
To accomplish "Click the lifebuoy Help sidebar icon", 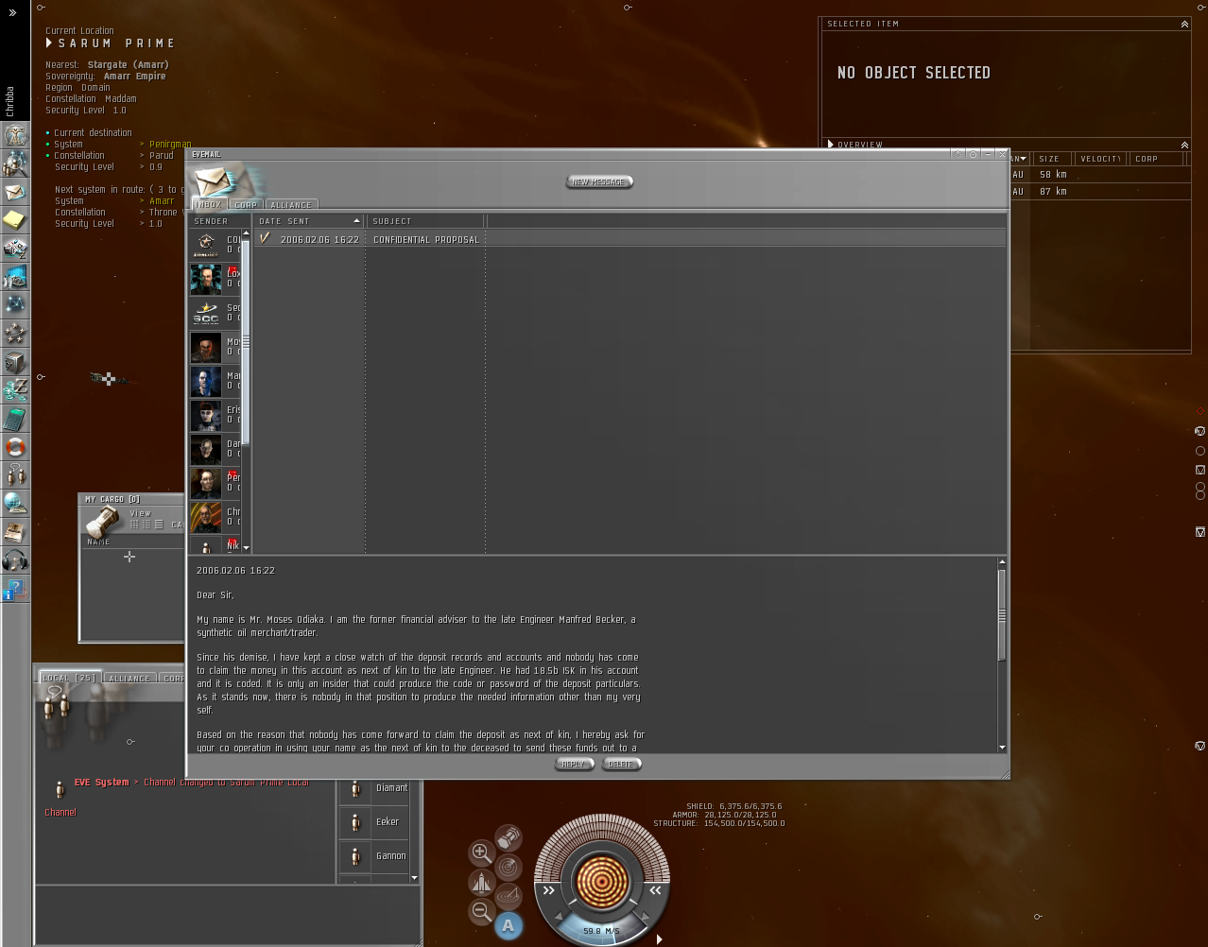I will point(15,446).
